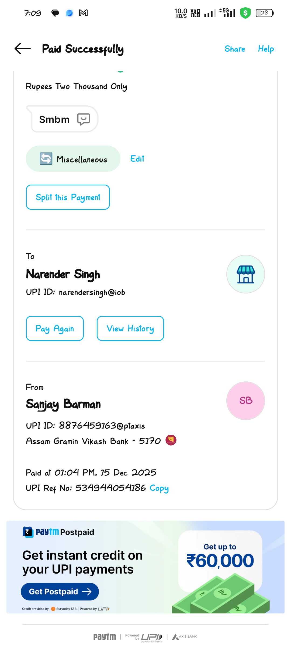Tap the SB avatar circle
The height and width of the screenshot is (649, 291).
click(x=245, y=401)
